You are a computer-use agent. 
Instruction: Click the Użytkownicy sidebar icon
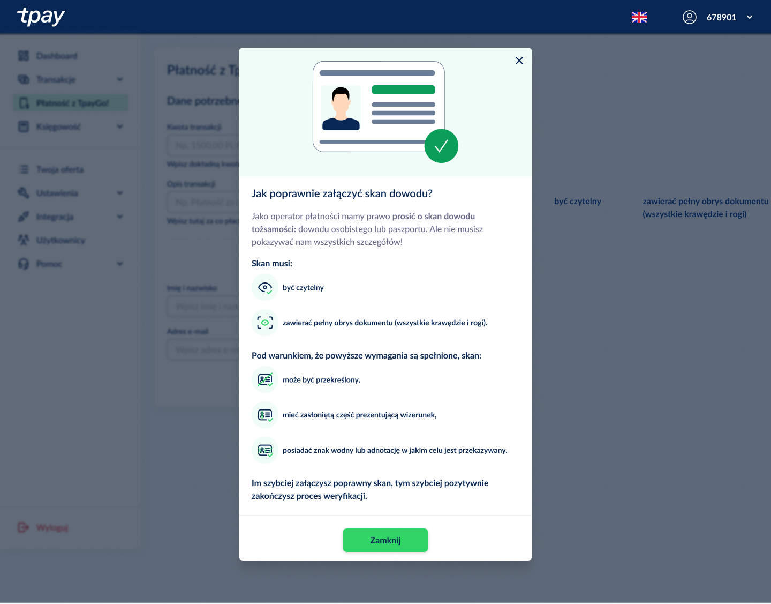24,240
